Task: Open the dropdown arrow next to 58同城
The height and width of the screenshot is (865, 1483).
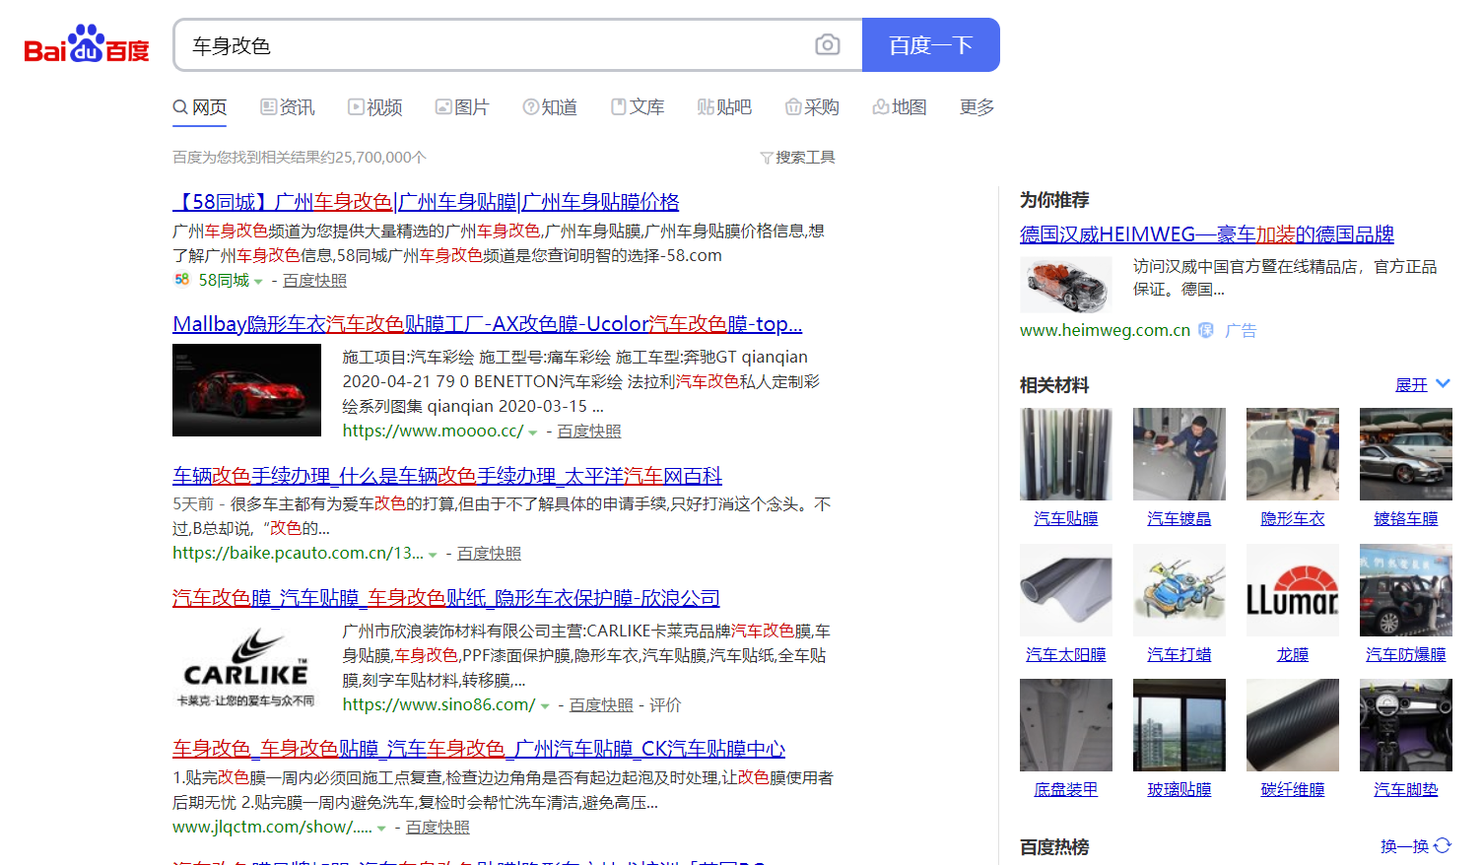Action: coord(257,280)
